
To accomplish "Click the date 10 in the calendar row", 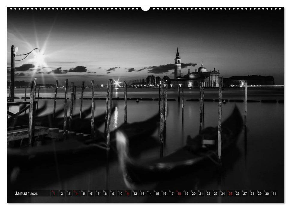I will tap(120, 194).
